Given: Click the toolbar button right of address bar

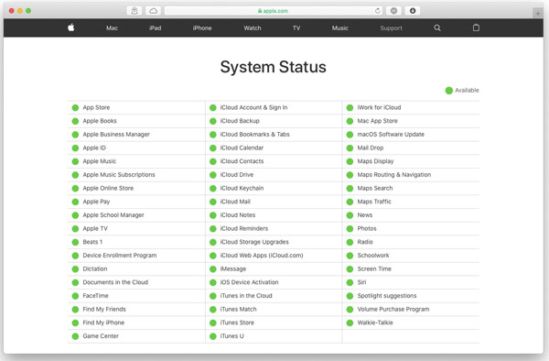Looking at the screenshot, I should tap(393, 11).
